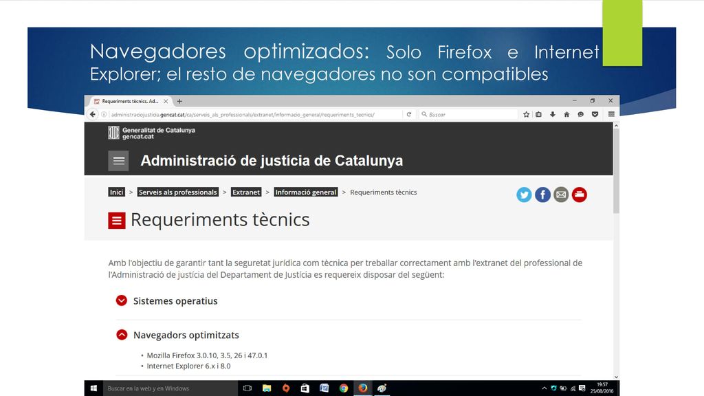Share the page on Twitter
Viewport: 704px width, 396px height.
[524, 195]
